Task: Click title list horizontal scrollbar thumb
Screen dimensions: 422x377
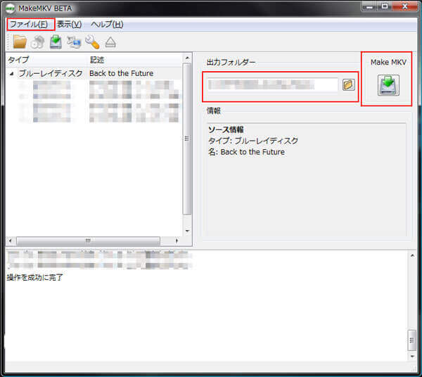Action: tap(89, 241)
